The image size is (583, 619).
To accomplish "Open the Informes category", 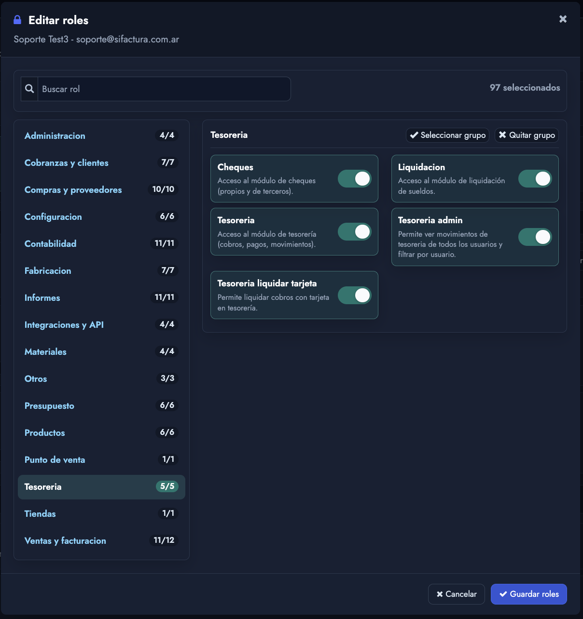I will (101, 297).
